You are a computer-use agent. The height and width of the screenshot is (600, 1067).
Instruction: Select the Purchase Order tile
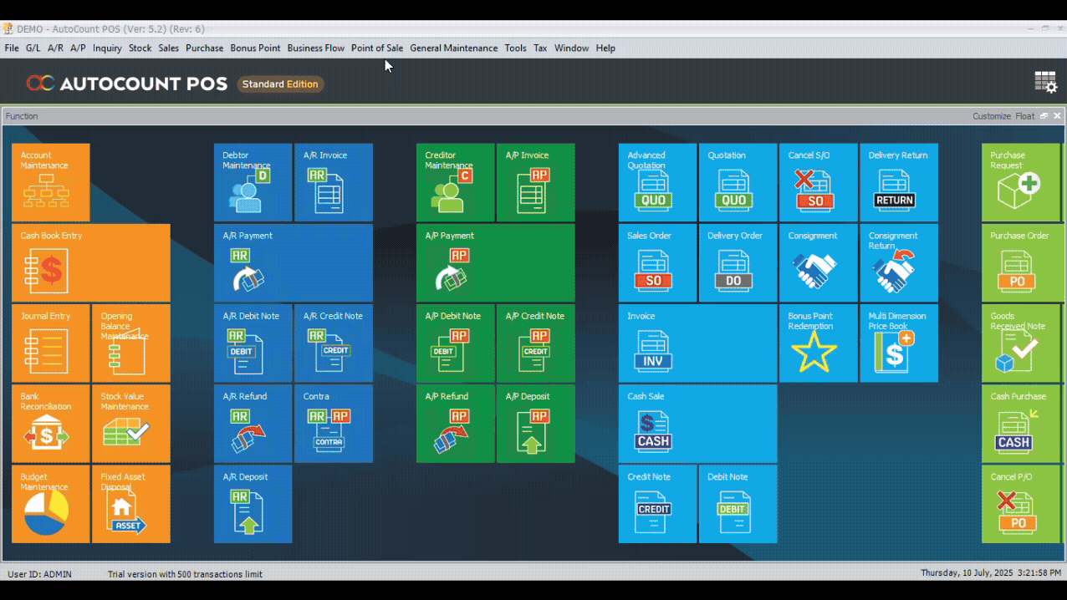[1020, 262]
